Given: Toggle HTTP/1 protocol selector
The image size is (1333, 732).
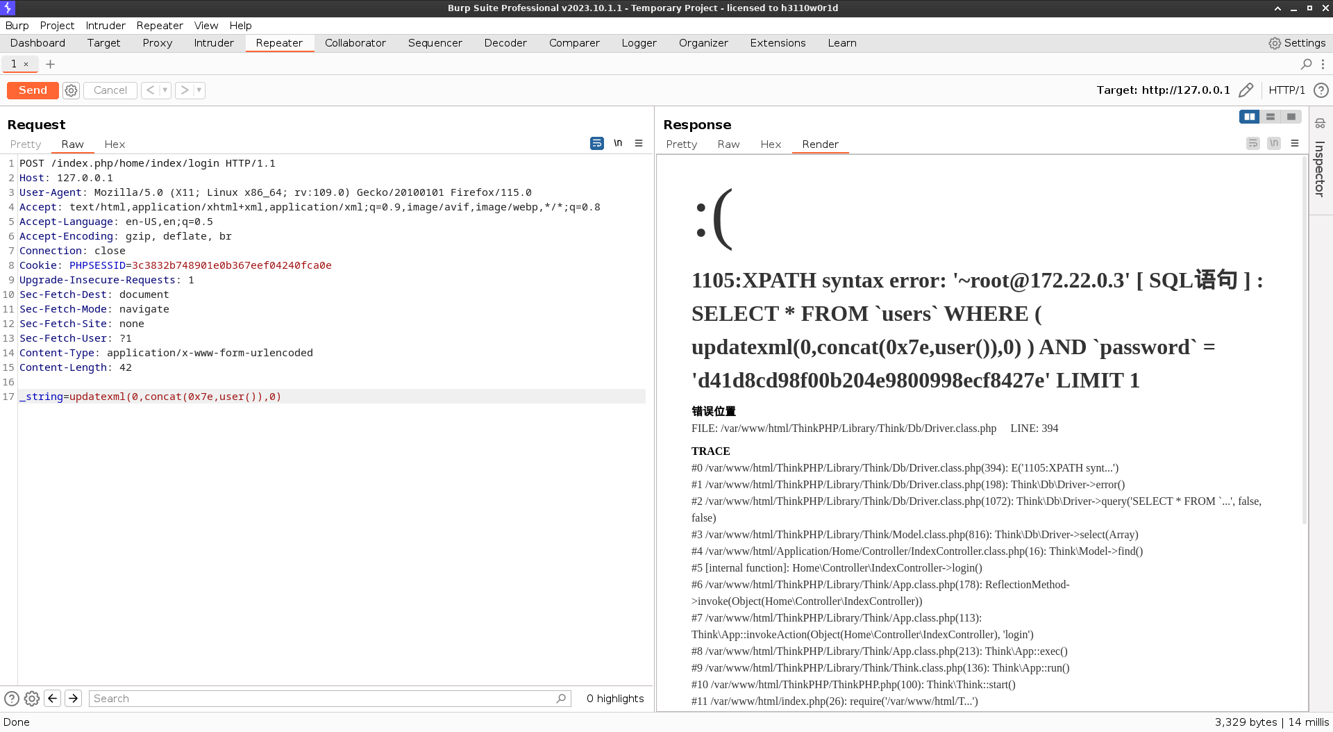Looking at the screenshot, I should [1286, 90].
